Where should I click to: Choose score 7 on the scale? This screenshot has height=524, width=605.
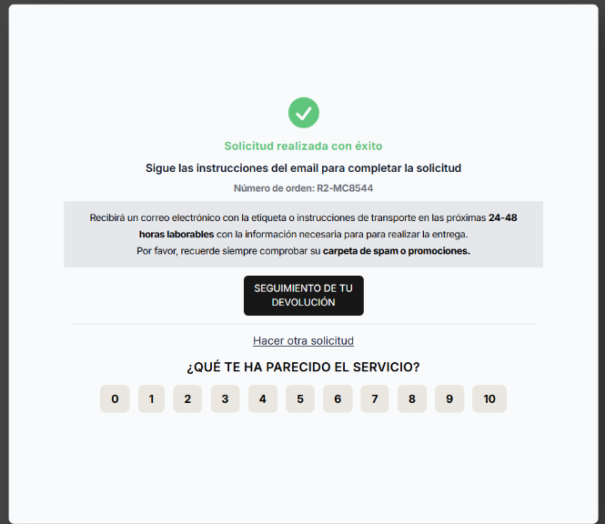pos(375,398)
